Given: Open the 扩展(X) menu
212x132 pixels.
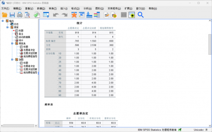Looking at the screenshot, I should pos(128,8).
